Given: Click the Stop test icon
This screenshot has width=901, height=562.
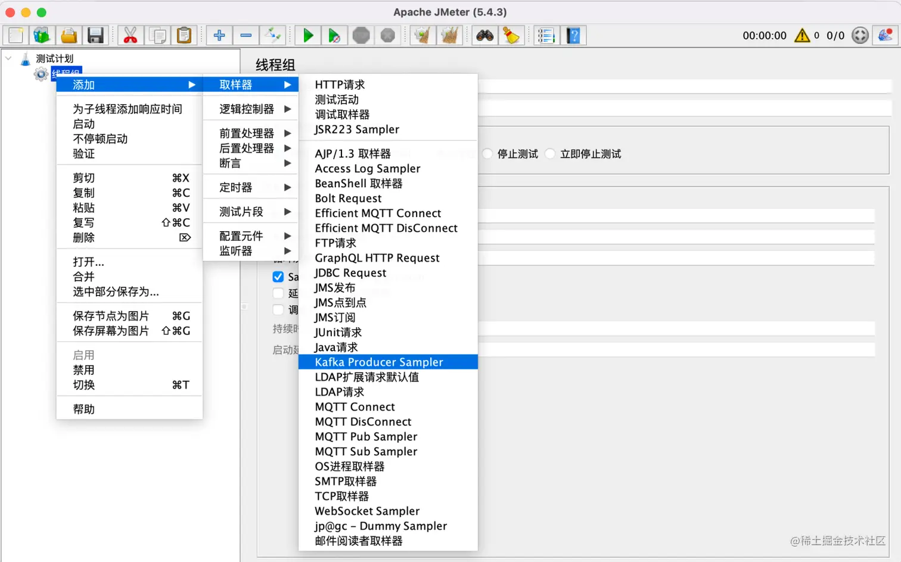Looking at the screenshot, I should 361,36.
